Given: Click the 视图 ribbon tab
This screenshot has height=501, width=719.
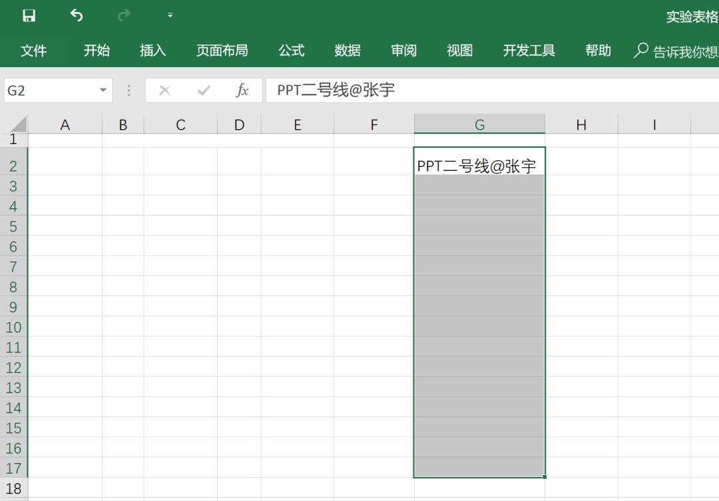Looking at the screenshot, I should pos(459,51).
